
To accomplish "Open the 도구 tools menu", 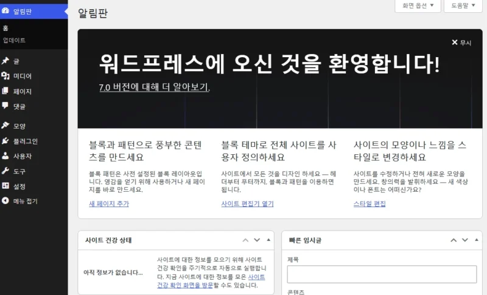I will 34,171.
